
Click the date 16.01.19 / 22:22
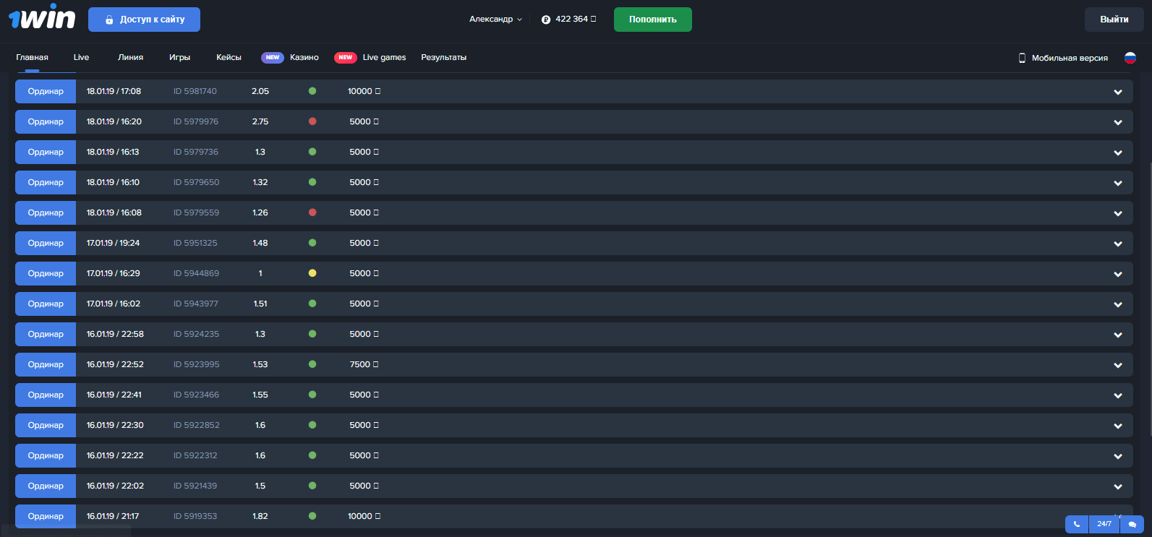pos(115,455)
